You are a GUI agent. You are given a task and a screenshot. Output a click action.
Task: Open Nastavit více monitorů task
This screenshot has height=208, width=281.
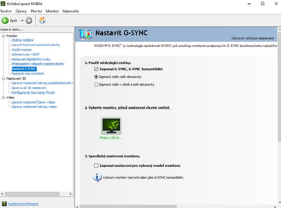pyautogui.click(x=28, y=73)
